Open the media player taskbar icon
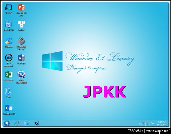 pyautogui.click(x=37, y=123)
